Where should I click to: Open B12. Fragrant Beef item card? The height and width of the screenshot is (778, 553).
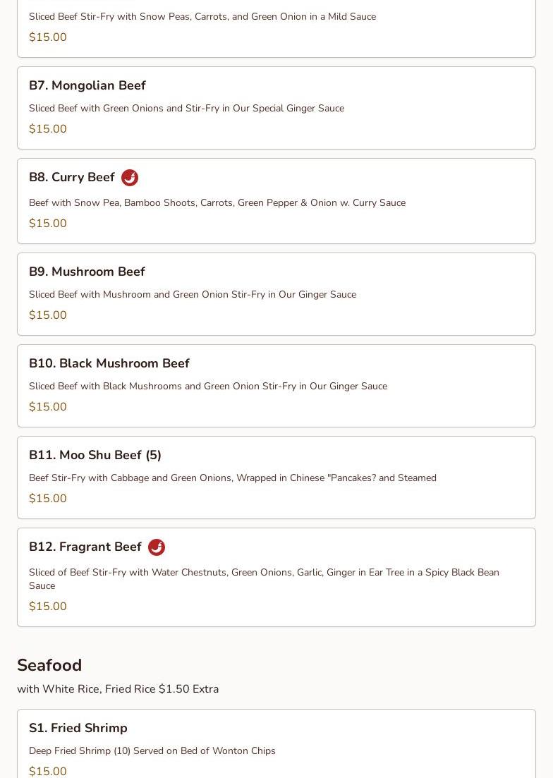(x=85, y=547)
